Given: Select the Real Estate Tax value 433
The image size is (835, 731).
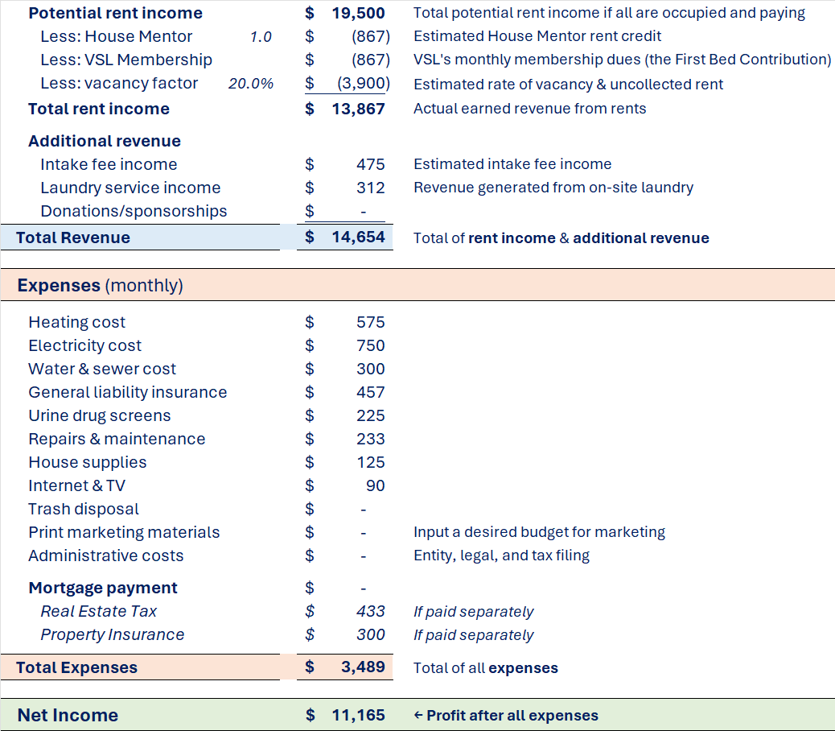Looking at the screenshot, I should (x=370, y=611).
